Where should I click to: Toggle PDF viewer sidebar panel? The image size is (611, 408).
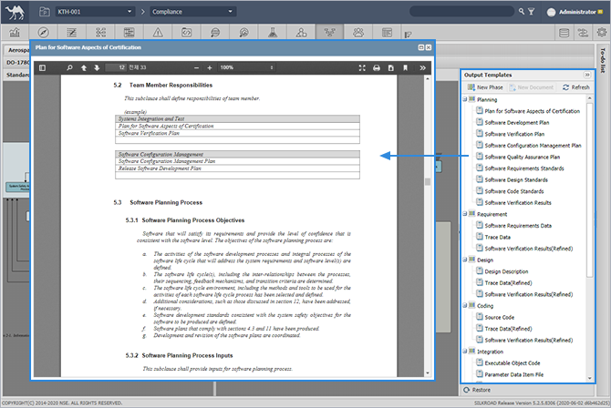43,67
